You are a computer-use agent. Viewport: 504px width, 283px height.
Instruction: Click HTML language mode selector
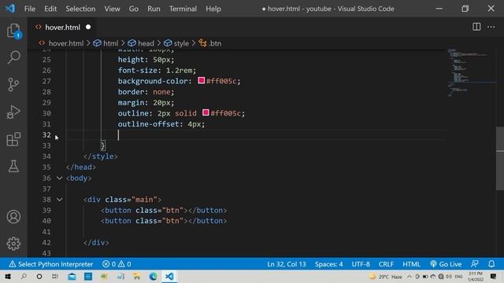pos(411,264)
